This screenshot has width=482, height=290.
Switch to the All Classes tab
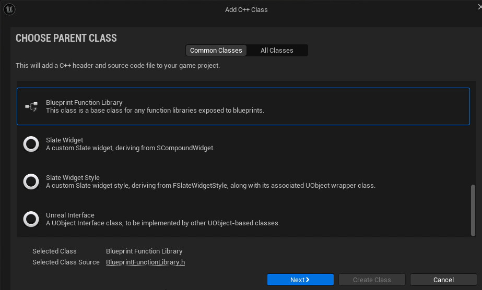tap(277, 50)
